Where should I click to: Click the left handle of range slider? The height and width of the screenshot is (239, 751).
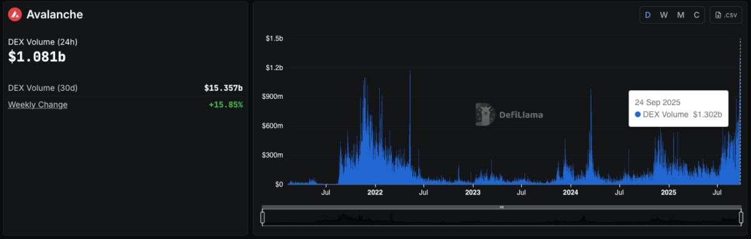point(263,218)
